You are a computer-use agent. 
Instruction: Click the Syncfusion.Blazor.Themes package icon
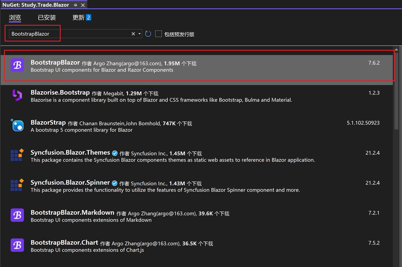point(17,155)
